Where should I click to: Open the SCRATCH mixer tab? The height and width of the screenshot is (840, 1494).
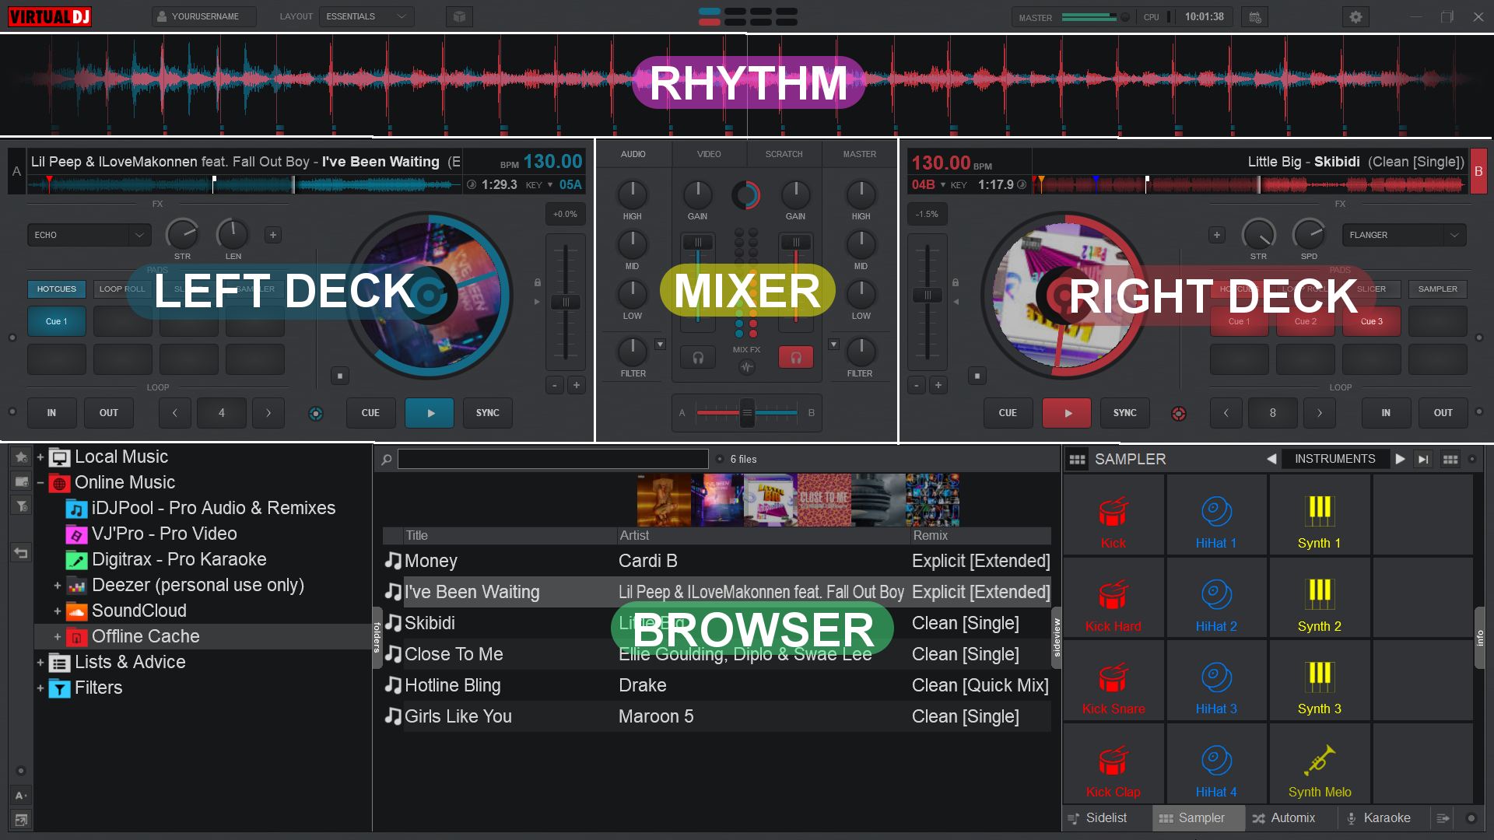(x=784, y=154)
